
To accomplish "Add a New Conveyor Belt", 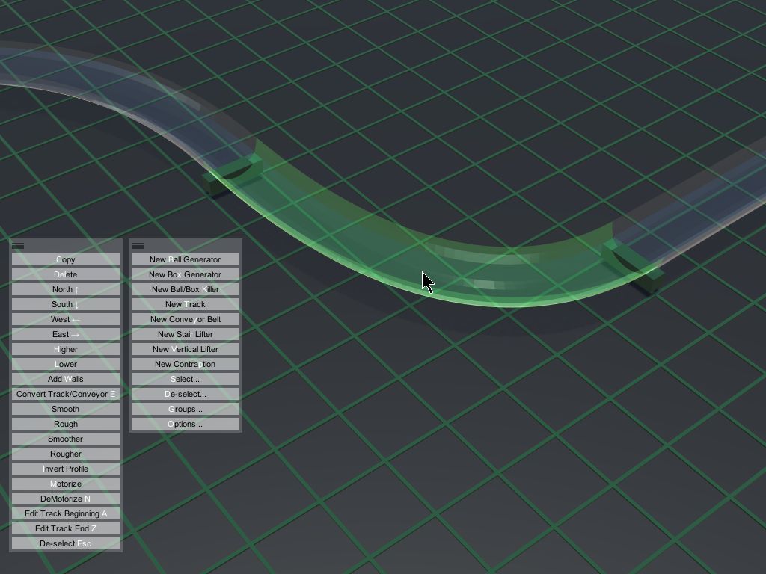I will 186,319.
